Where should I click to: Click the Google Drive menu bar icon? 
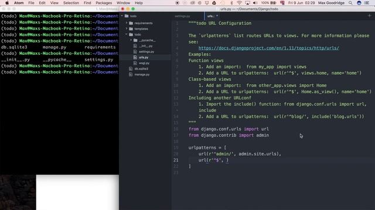[x=214, y=3]
